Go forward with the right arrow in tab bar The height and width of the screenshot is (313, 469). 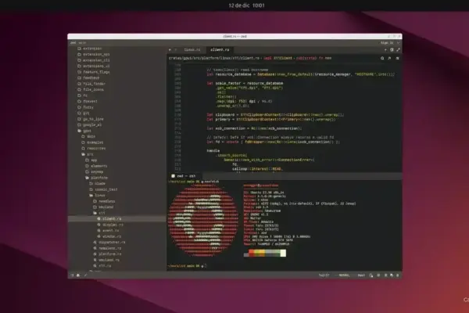click(x=176, y=50)
